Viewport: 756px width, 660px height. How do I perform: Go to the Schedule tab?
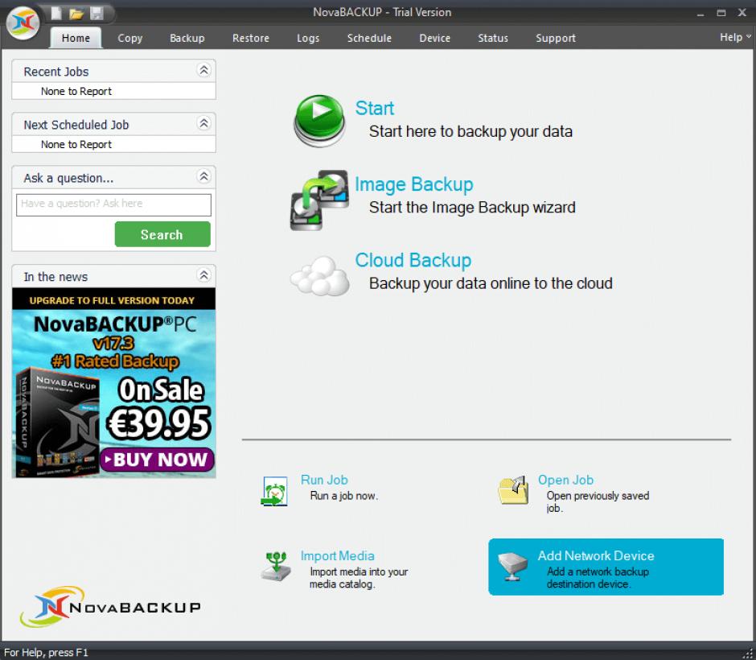tap(369, 38)
